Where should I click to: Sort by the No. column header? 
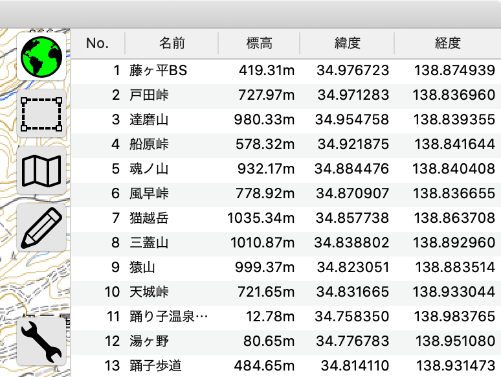coord(98,43)
